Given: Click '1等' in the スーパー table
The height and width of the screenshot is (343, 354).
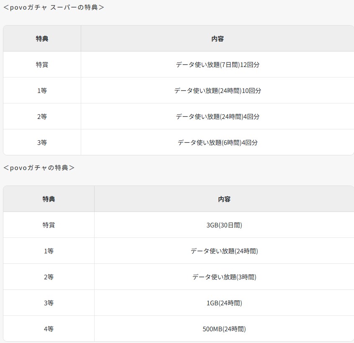Looking at the screenshot, I should tap(42, 90).
